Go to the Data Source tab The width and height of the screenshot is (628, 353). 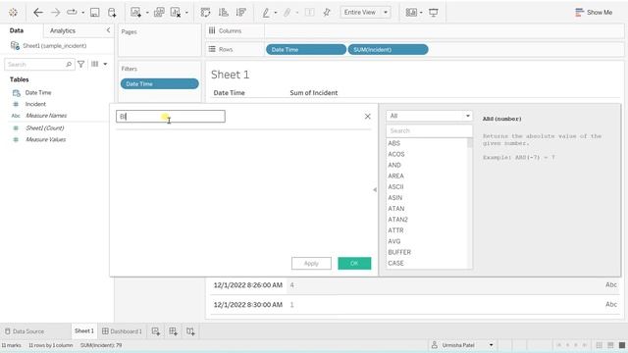25,331
